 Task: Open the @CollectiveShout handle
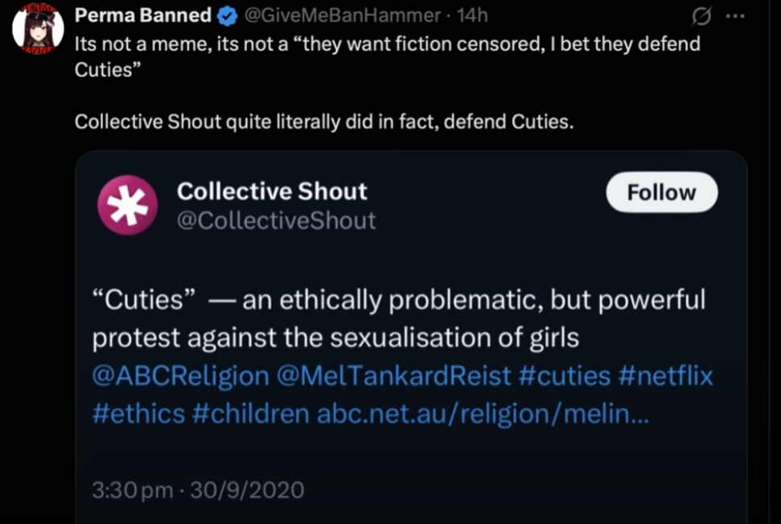coord(277,220)
